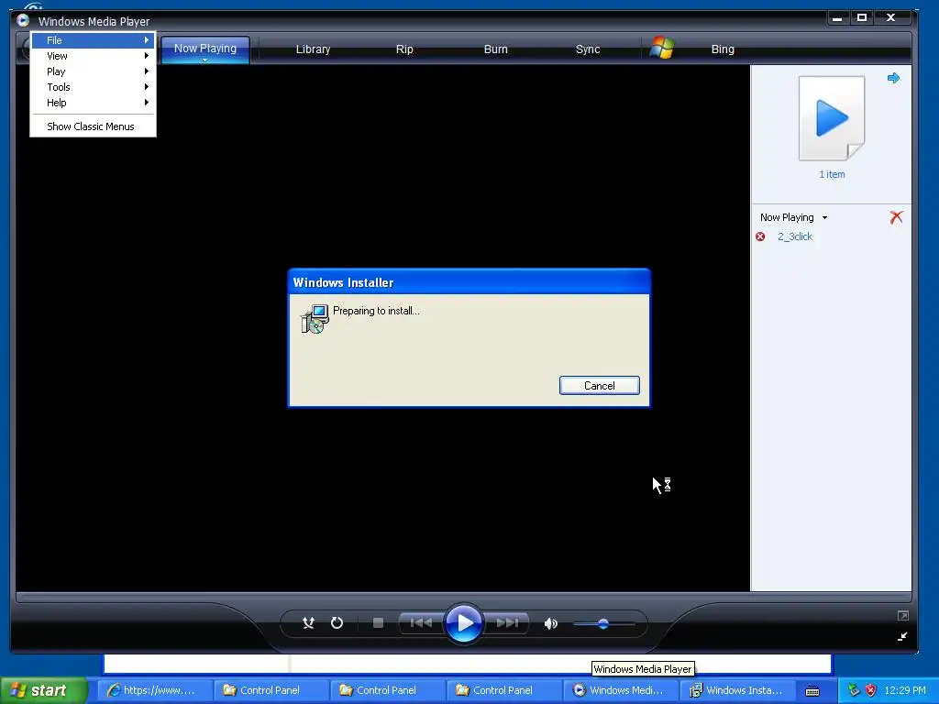Go to the Library tab
Viewport: 939px width, 704px height.
click(x=314, y=49)
